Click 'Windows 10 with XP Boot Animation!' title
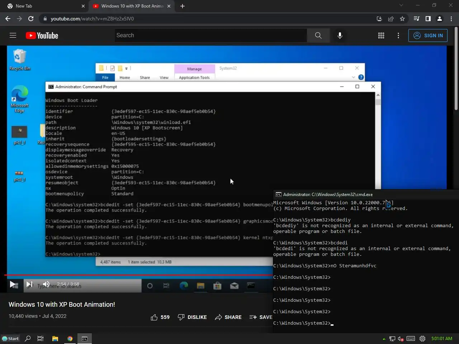 [x=62, y=305]
